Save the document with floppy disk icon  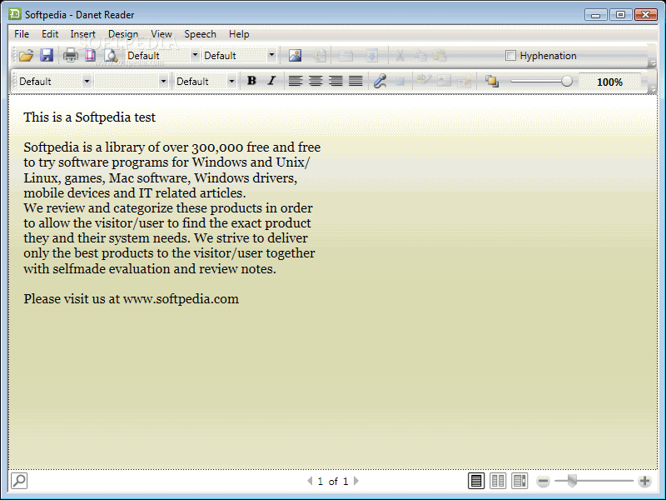[x=47, y=55]
